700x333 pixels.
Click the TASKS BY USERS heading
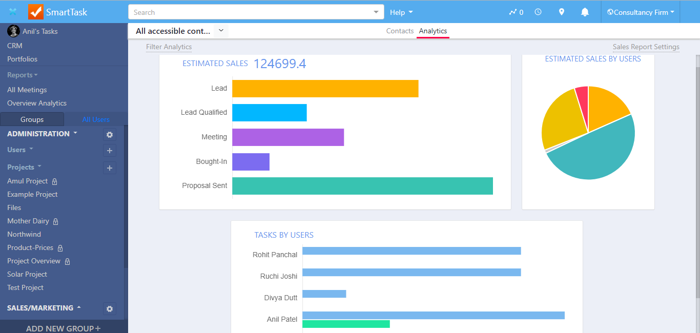coord(284,235)
